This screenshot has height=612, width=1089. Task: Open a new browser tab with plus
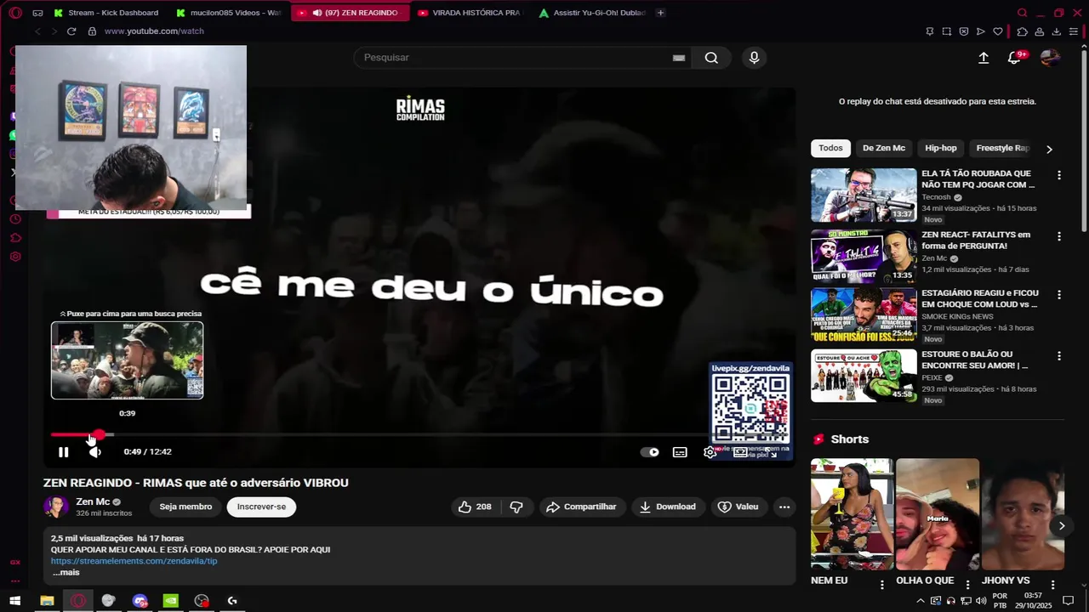coord(660,13)
